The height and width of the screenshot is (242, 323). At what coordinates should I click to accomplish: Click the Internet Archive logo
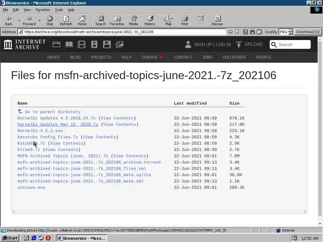[25, 44]
